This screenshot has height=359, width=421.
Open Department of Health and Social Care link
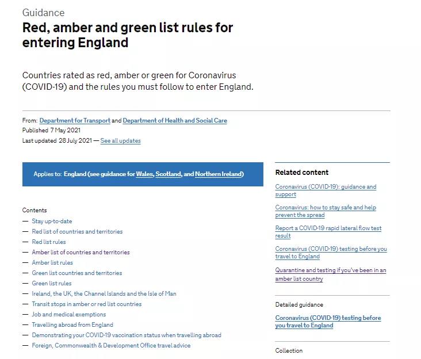pyautogui.click(x=175, y=121)
